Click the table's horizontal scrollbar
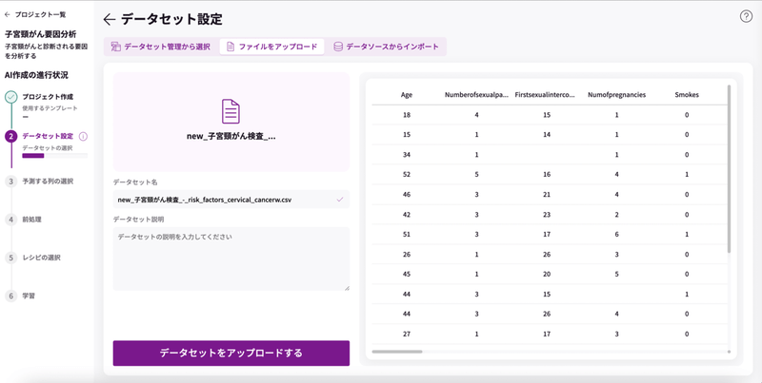The width and height of the screenshot is (762, 383). (x=397, y=352)
